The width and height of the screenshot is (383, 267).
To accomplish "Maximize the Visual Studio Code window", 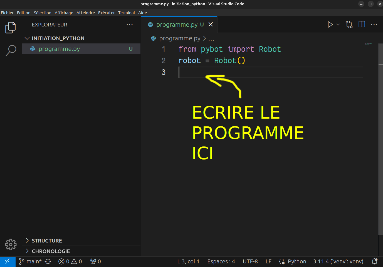I will (371, 4).
